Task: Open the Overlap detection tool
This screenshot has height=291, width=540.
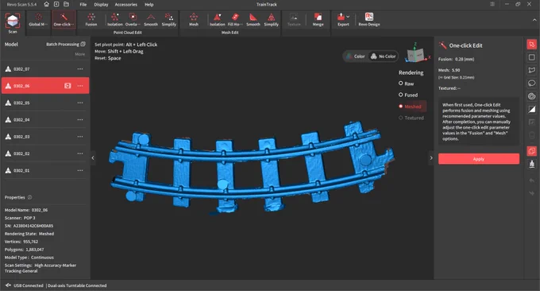Action: pos(133,20)
